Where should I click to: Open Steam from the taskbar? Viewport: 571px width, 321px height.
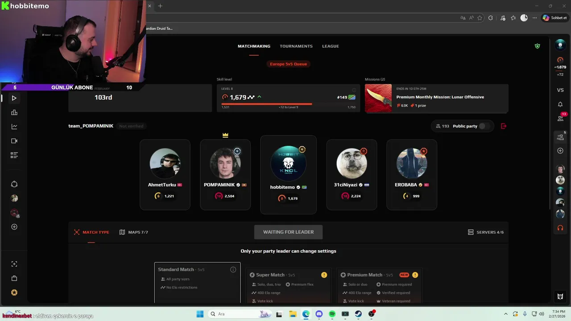(358, 314)
